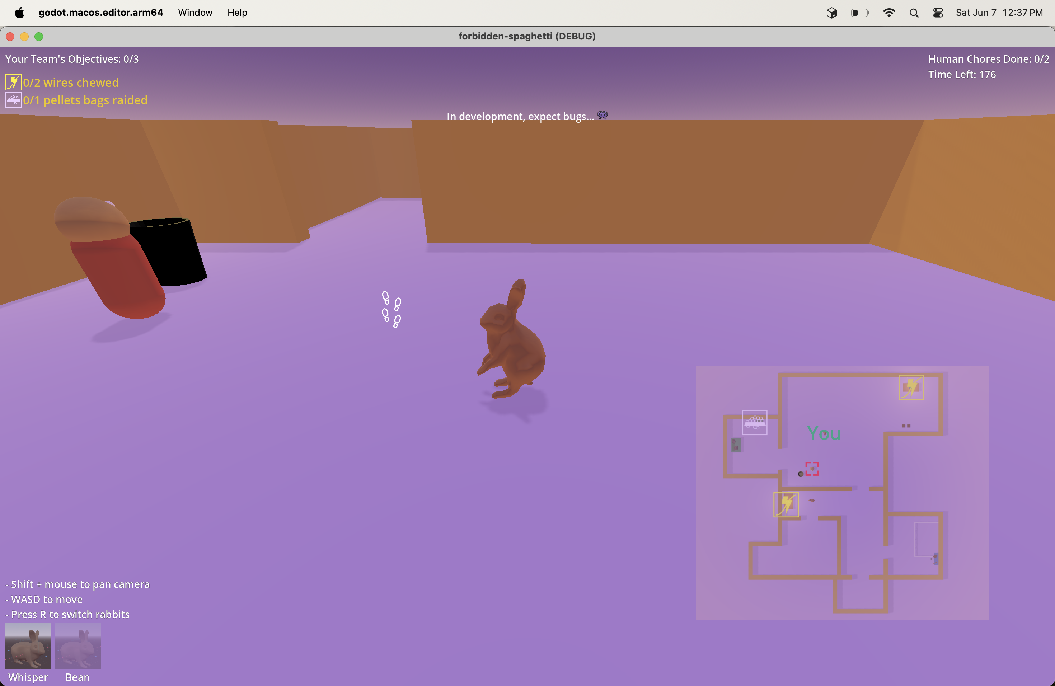1055x686 pixels.
Task: Minimize the game window with yellow button
Action: coord(24,36)
